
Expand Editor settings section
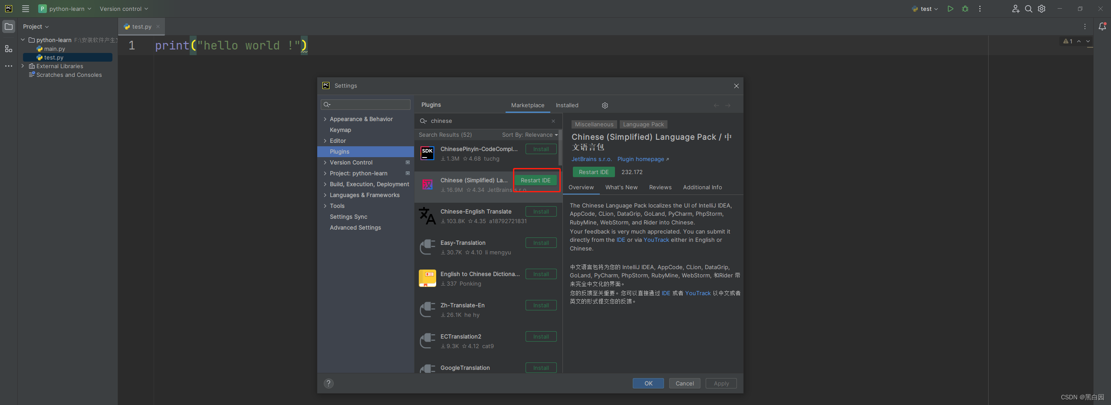325,141
